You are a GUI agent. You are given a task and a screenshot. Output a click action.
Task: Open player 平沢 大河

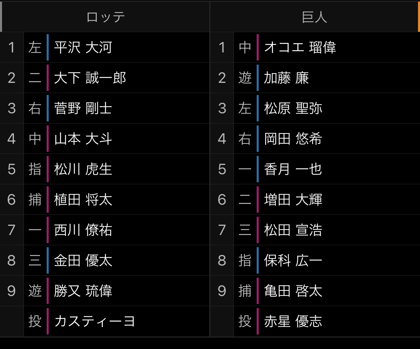tap(83, 47)
